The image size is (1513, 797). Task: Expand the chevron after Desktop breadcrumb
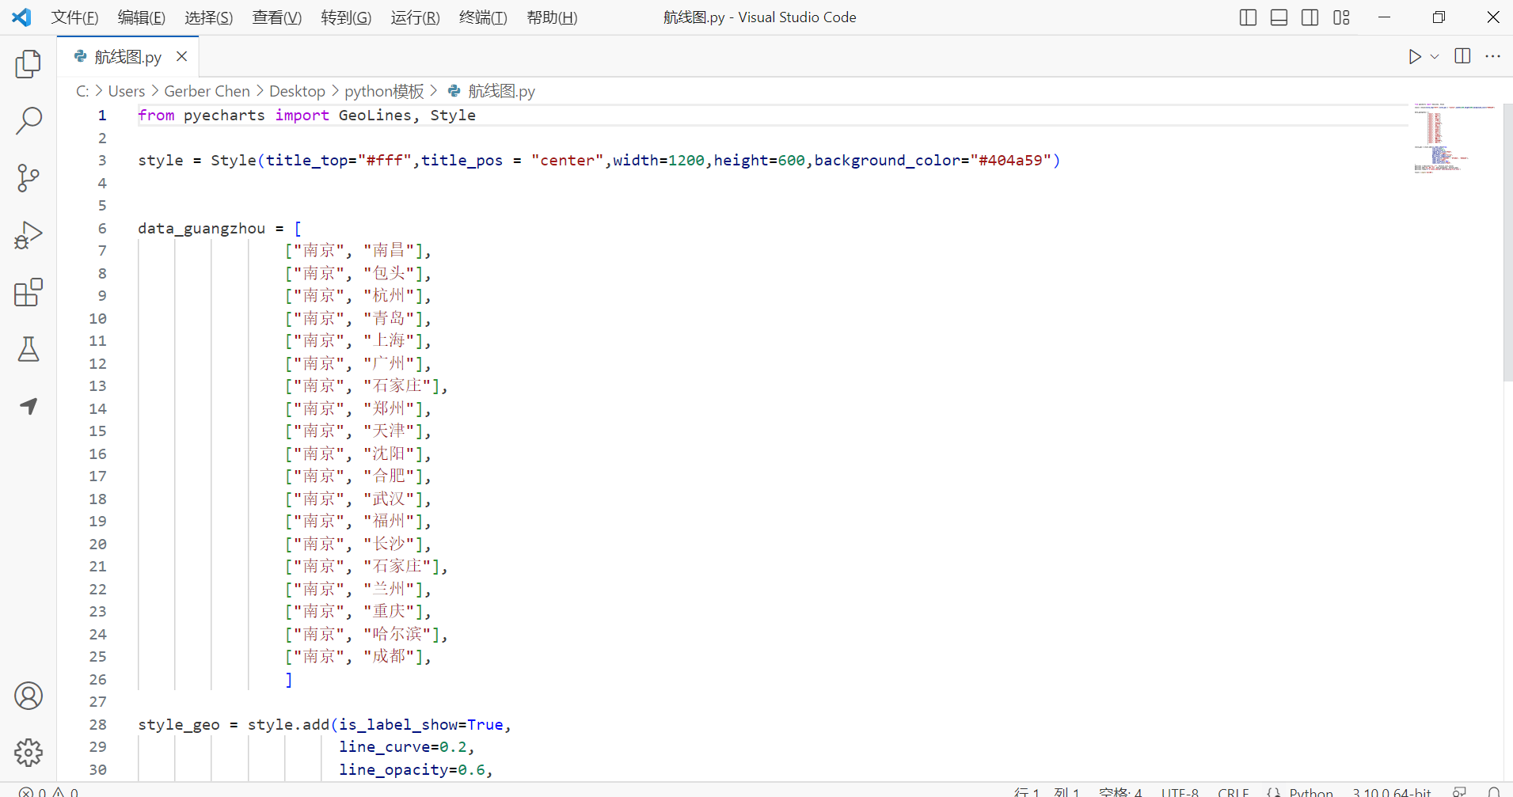point(335,91)
